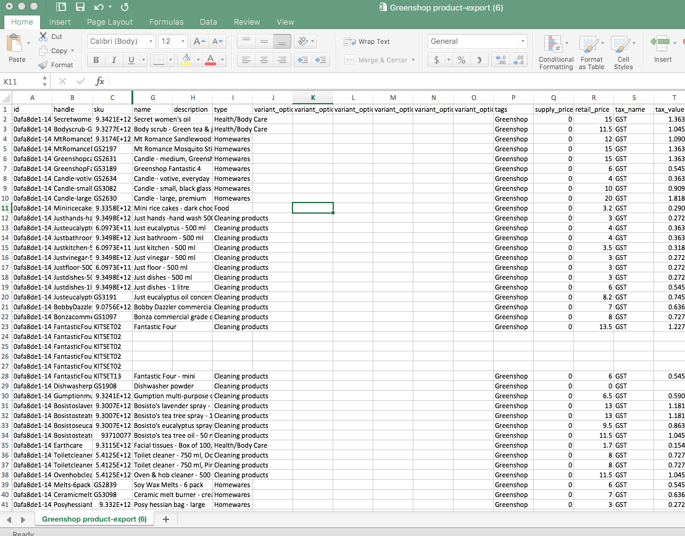
Task: Expand the Paste options arrow
Action: coord(29,43)
